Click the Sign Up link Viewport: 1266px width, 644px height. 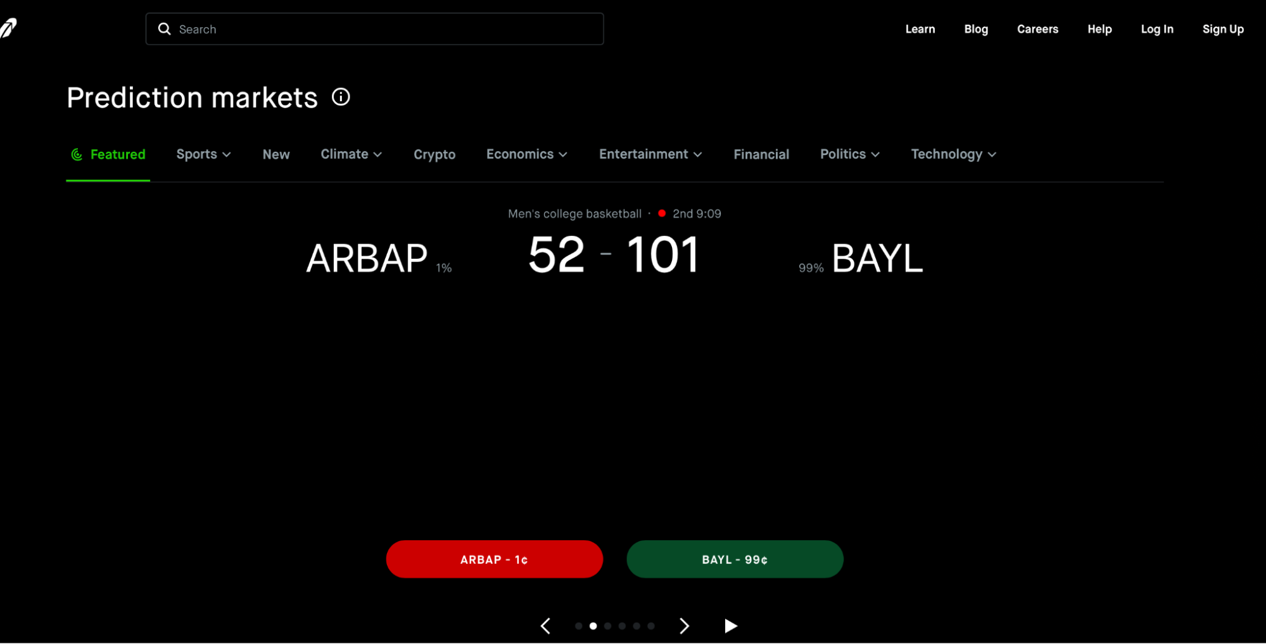tap(1222, 28)
